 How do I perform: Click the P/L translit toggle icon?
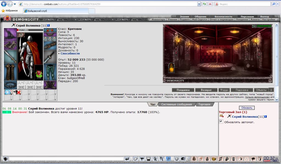point(162,159)
